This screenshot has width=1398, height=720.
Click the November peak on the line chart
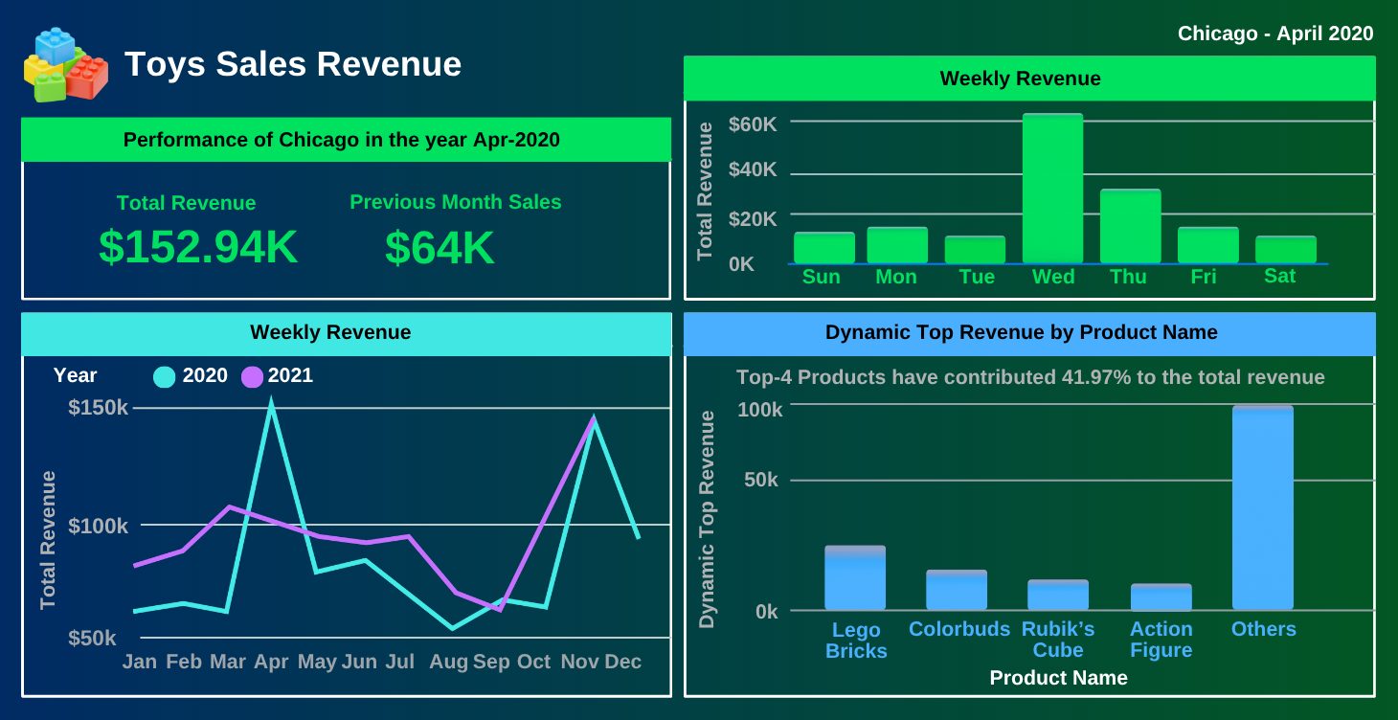(x=594, y=419)
